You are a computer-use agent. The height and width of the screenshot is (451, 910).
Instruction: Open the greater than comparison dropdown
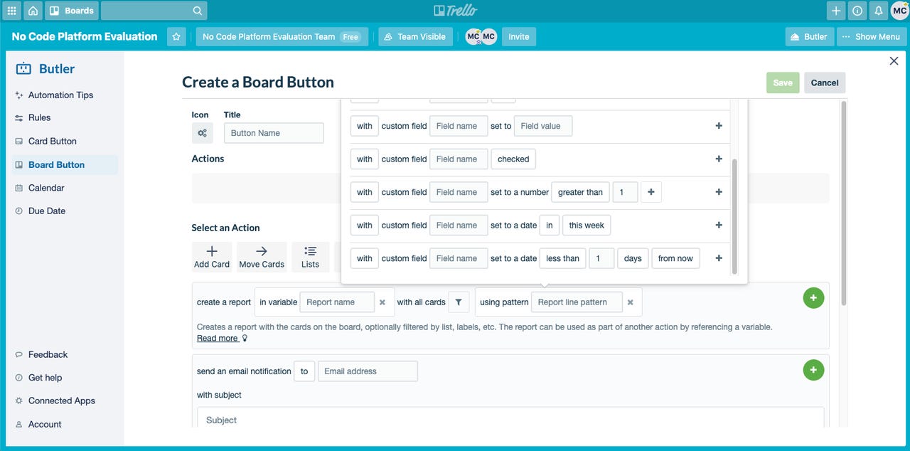[x=580, y=191]
